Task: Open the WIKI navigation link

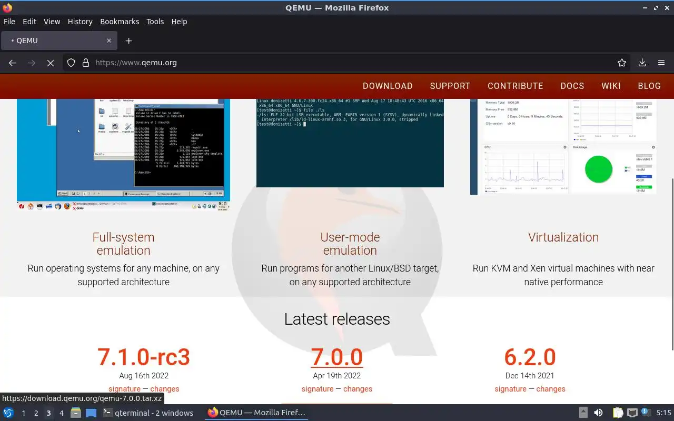Action: 611,86
